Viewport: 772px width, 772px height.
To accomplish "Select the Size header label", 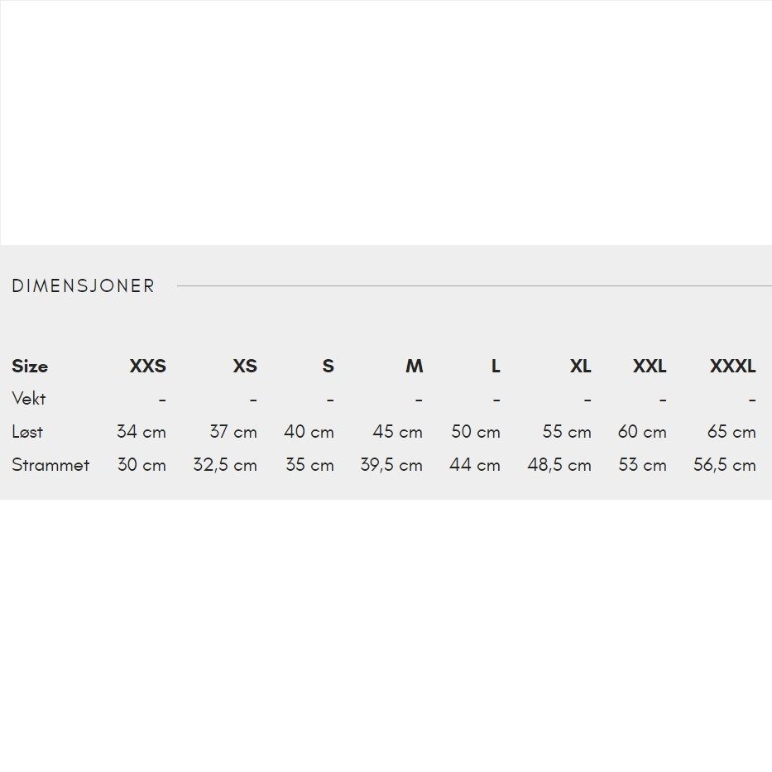I will (30, 367).
